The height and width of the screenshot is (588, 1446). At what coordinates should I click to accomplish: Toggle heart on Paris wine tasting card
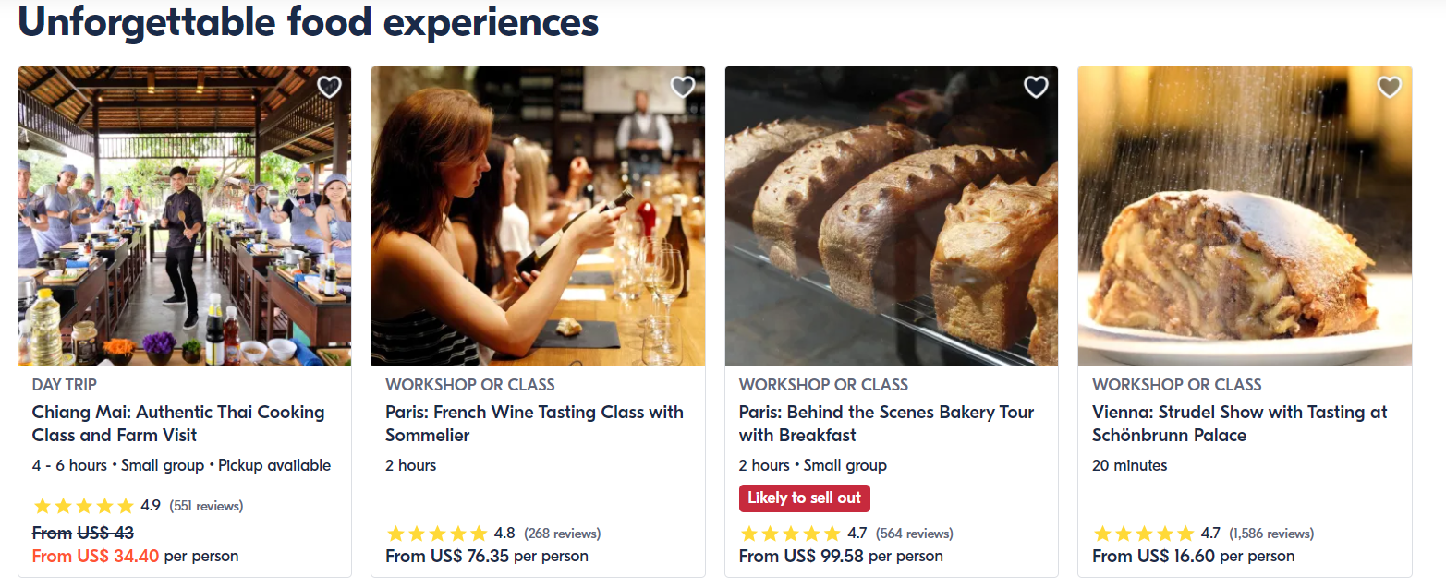682,87
